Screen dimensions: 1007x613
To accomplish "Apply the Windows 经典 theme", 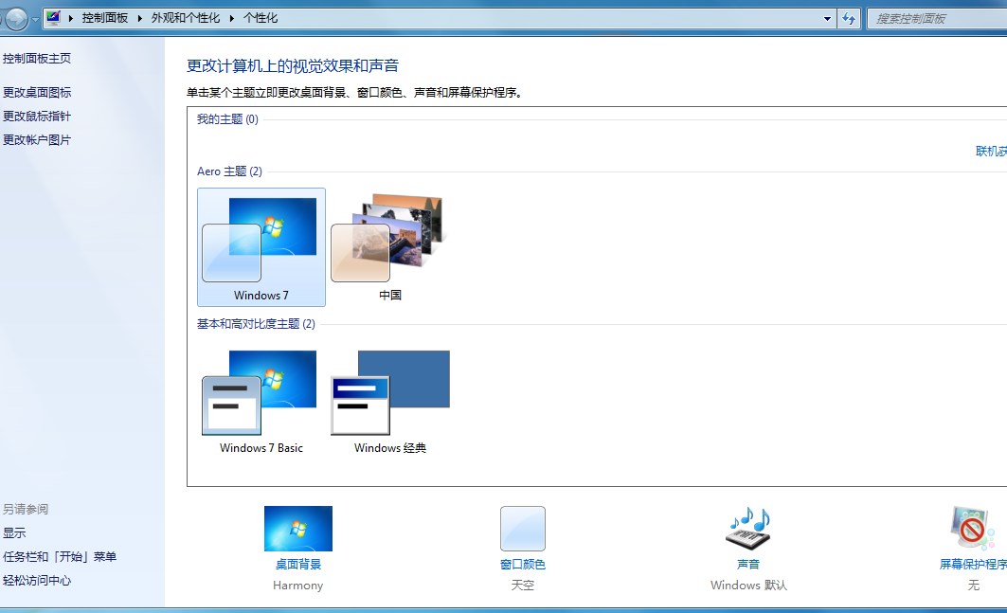I will click(390, 402).
